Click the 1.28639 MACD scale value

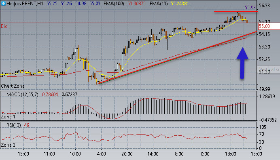[x=267, y=97]
